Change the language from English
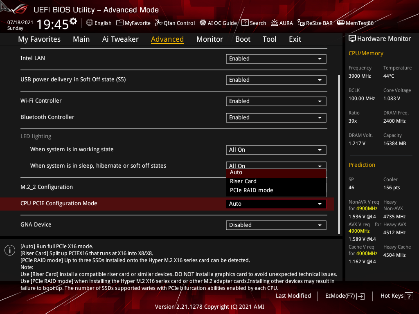 99,23
